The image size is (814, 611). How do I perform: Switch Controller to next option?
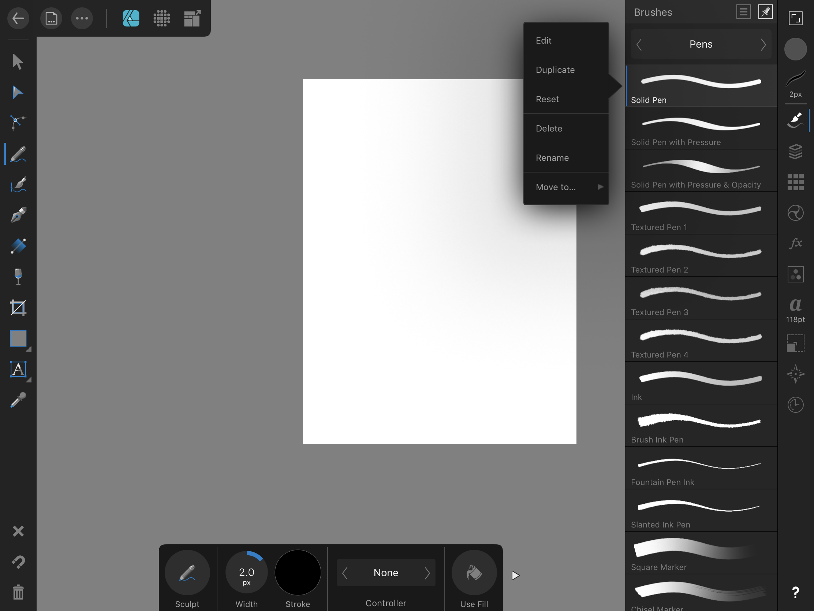click(x=427, y=573)
